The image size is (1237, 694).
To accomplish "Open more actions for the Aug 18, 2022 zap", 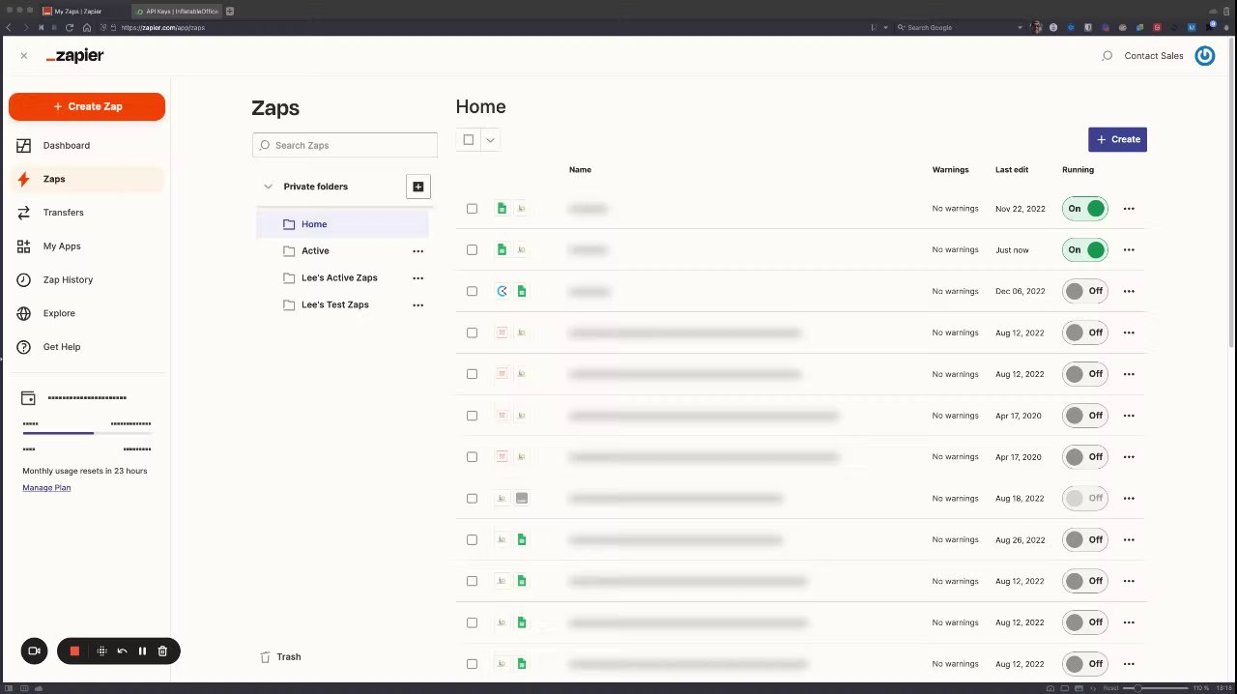I will click(1129, 499).
